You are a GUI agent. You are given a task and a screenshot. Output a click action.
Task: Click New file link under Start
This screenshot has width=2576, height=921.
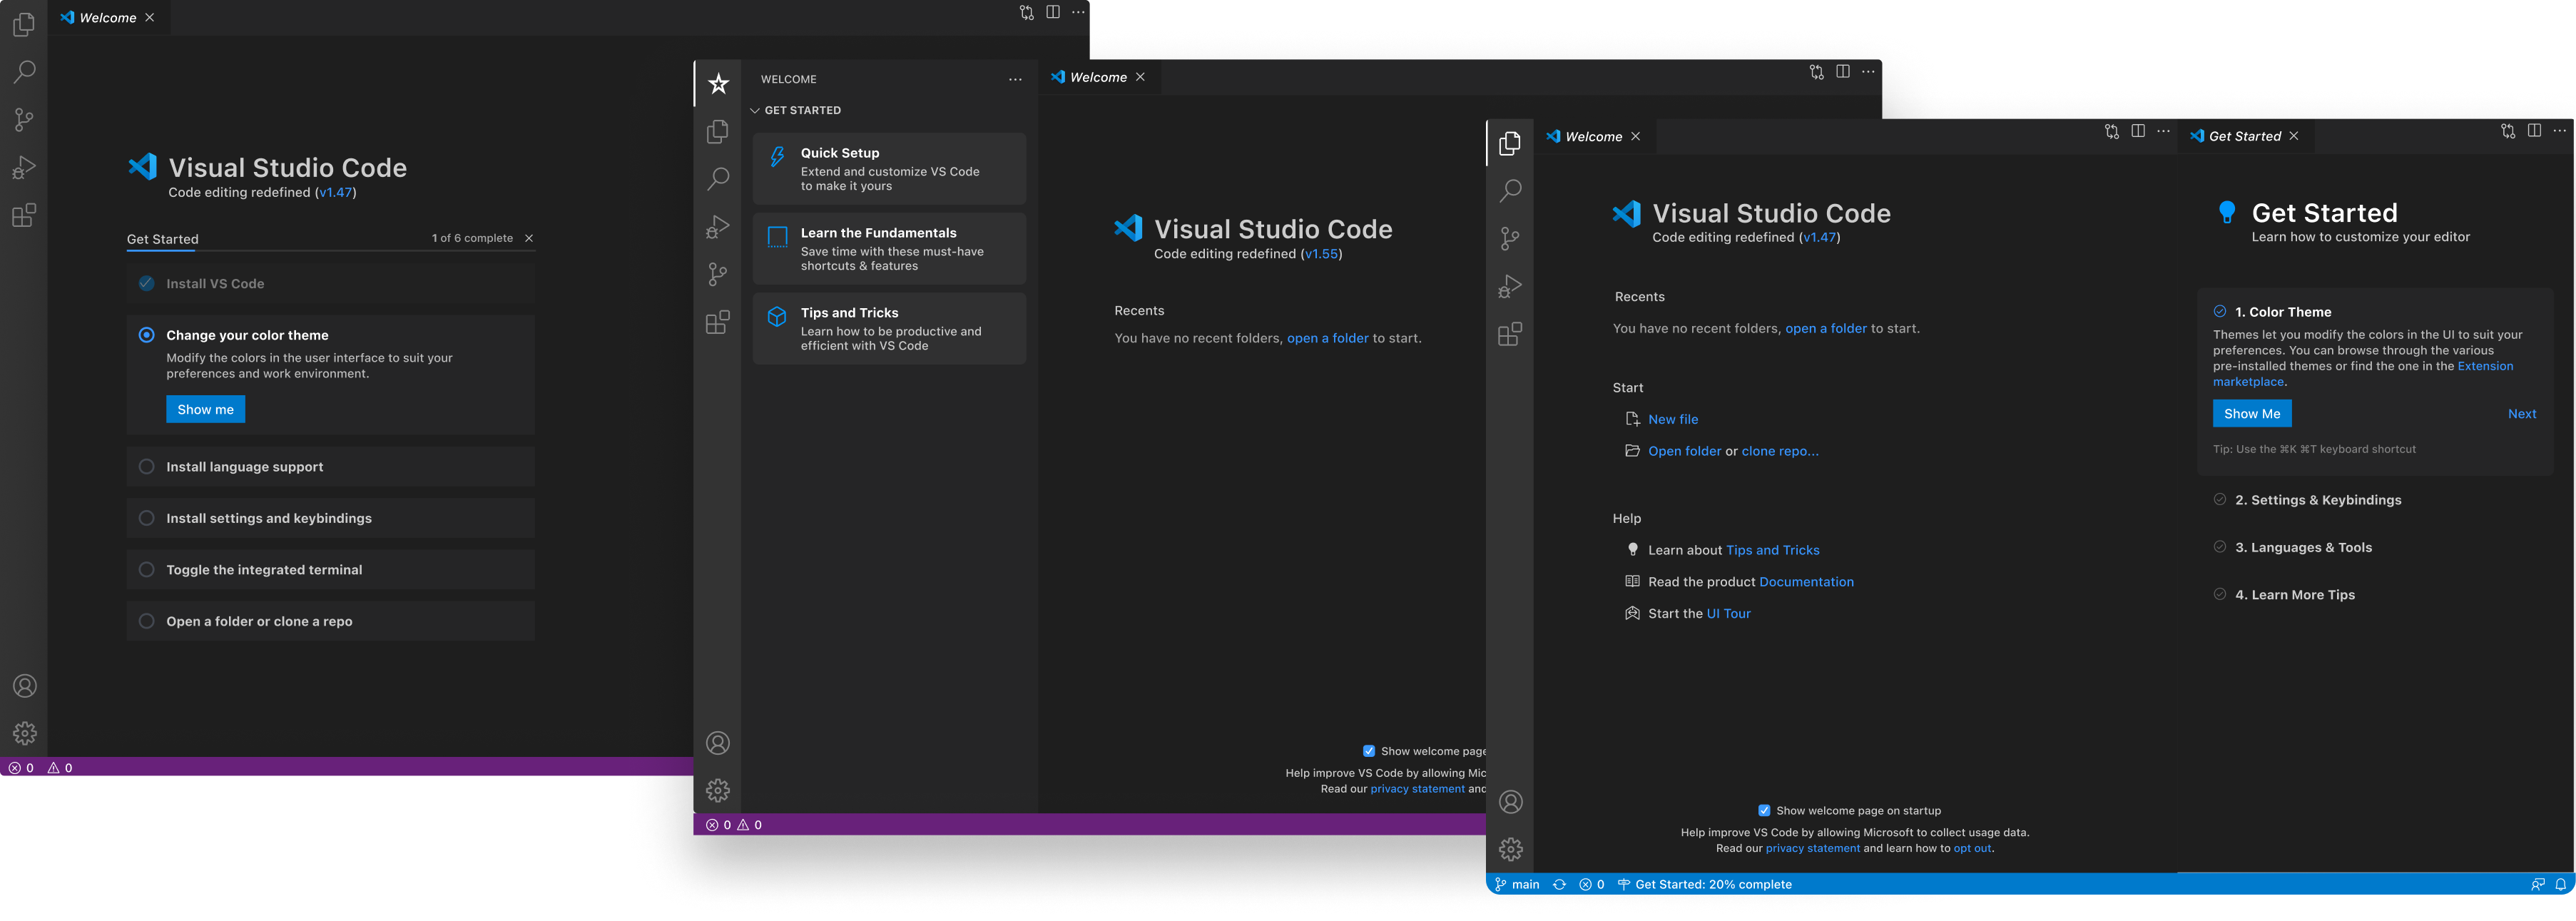point(1673,419)
